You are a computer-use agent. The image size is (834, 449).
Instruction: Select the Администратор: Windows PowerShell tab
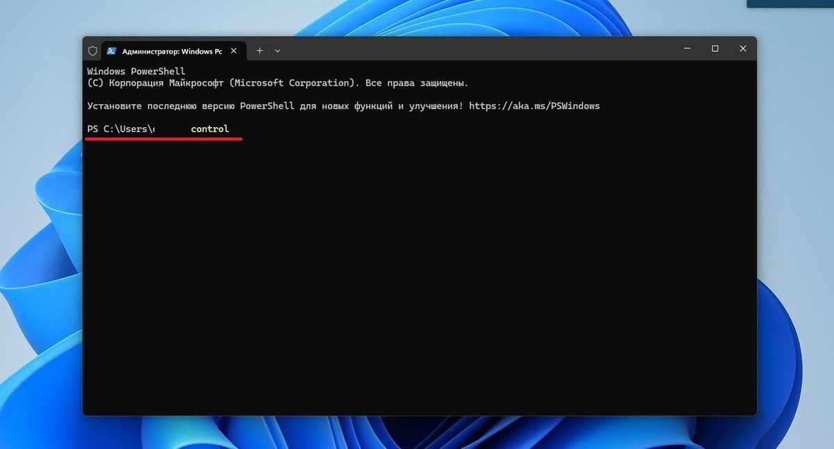172,51
